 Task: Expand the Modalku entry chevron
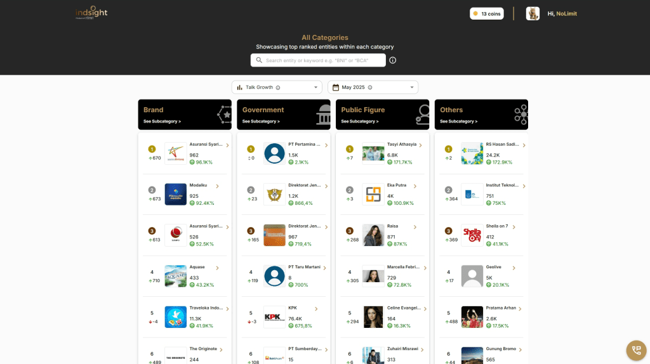coord(217,186)
